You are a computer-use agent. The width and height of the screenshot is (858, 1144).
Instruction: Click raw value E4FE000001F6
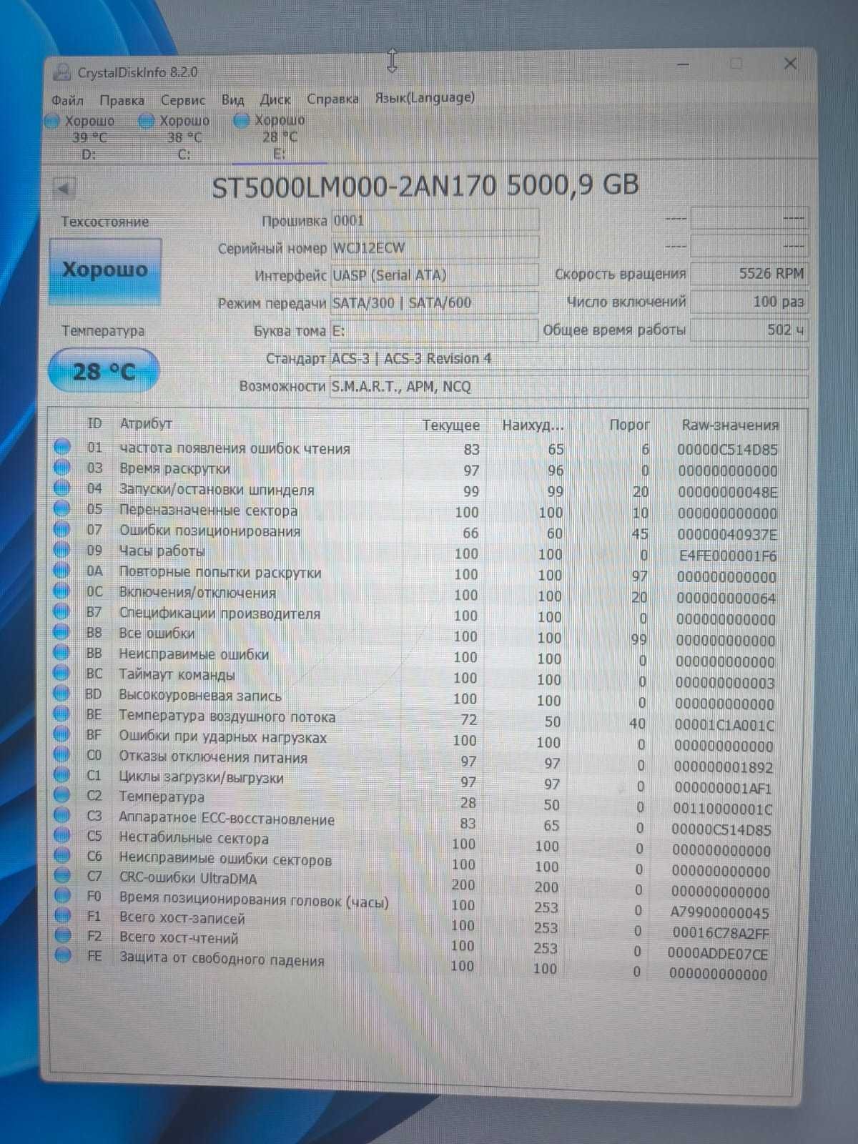coord(726,556)
